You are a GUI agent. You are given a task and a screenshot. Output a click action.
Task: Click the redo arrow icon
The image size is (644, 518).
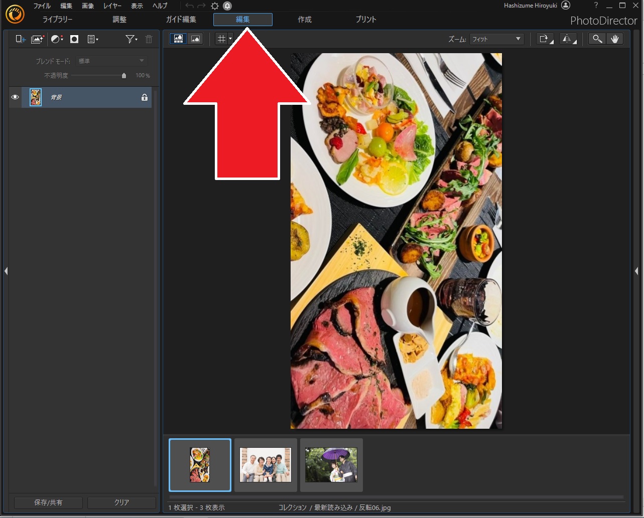pos(202,6)
